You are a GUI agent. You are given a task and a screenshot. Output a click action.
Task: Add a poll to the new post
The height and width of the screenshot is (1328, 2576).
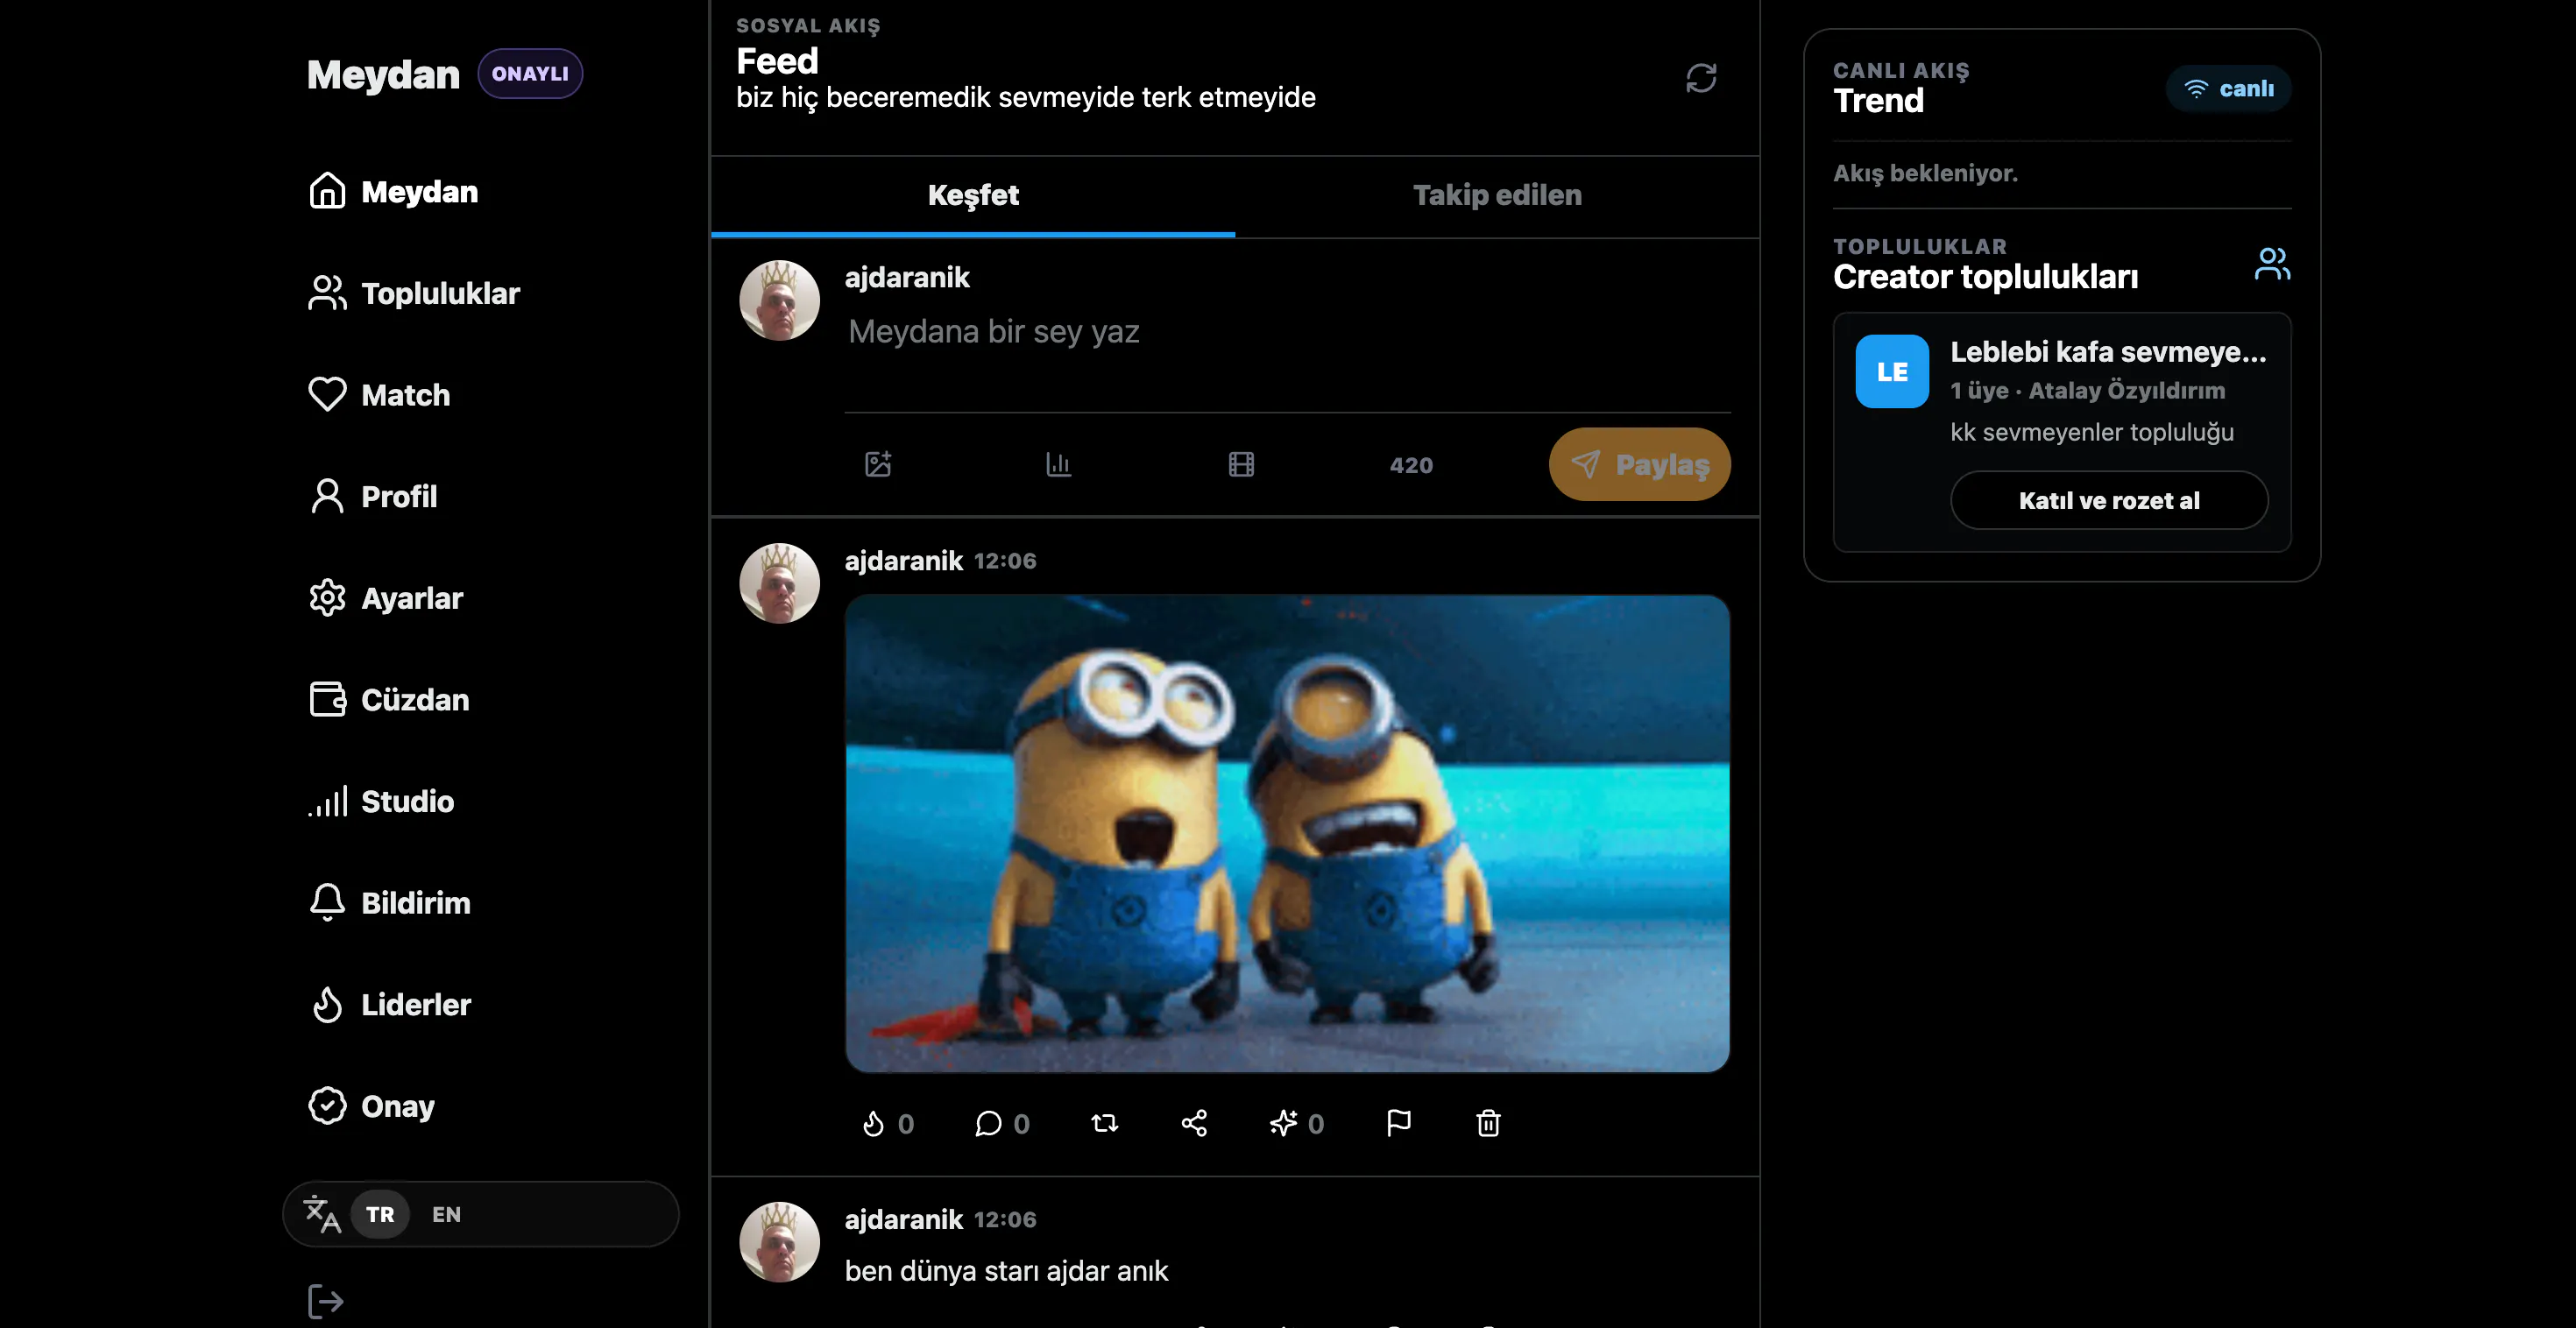click(1058, 464)
